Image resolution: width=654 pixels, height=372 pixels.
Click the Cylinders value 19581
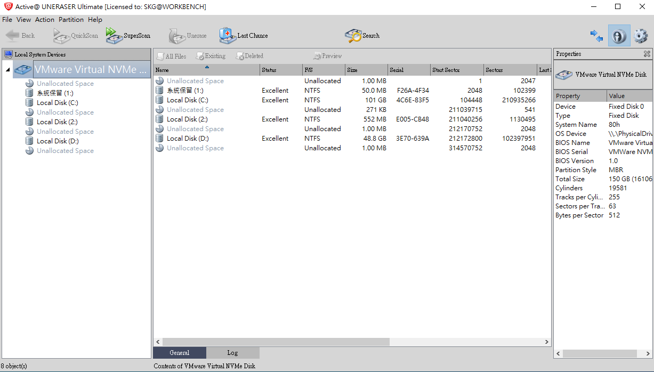pyautogui.click(x=618, y=188)
